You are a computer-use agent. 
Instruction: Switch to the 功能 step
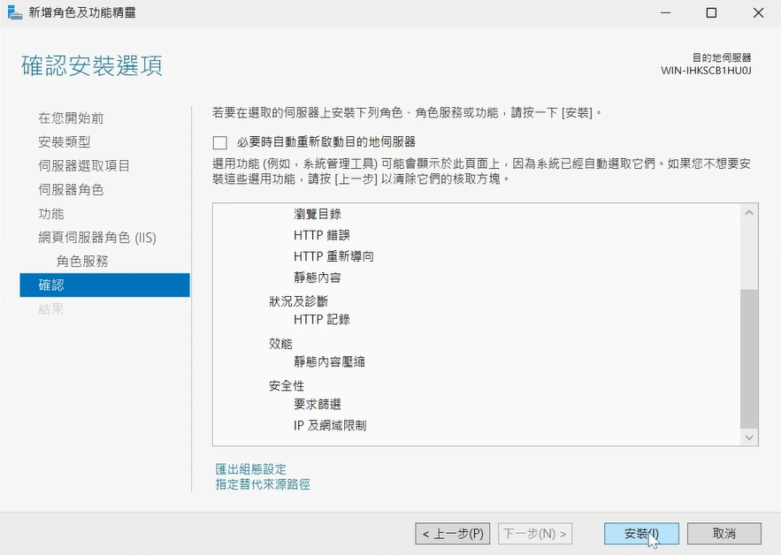tap(51, 214)
